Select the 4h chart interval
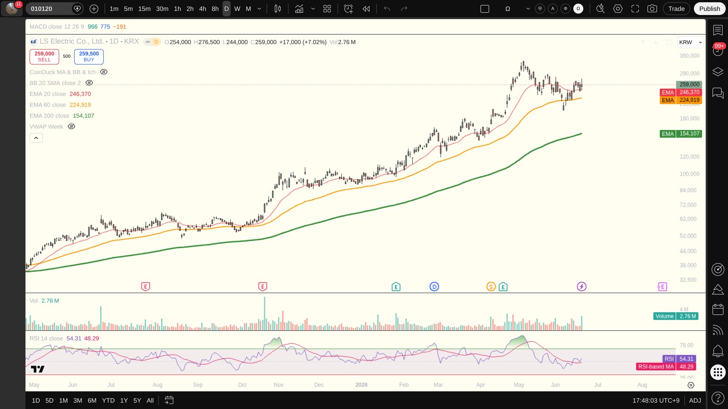728x409 pixels. pos(202,9)
